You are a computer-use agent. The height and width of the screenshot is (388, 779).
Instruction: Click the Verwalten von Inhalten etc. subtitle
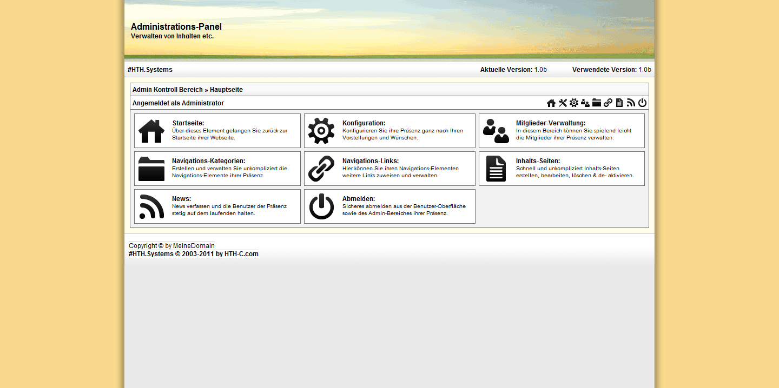pos(173,36)
